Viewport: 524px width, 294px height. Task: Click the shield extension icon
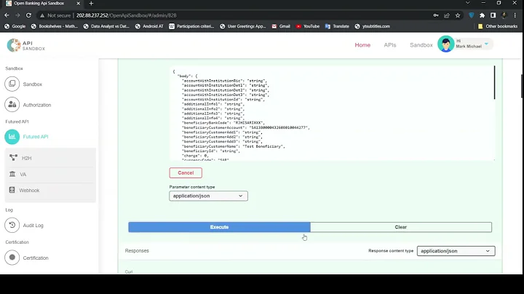[471, 15]
